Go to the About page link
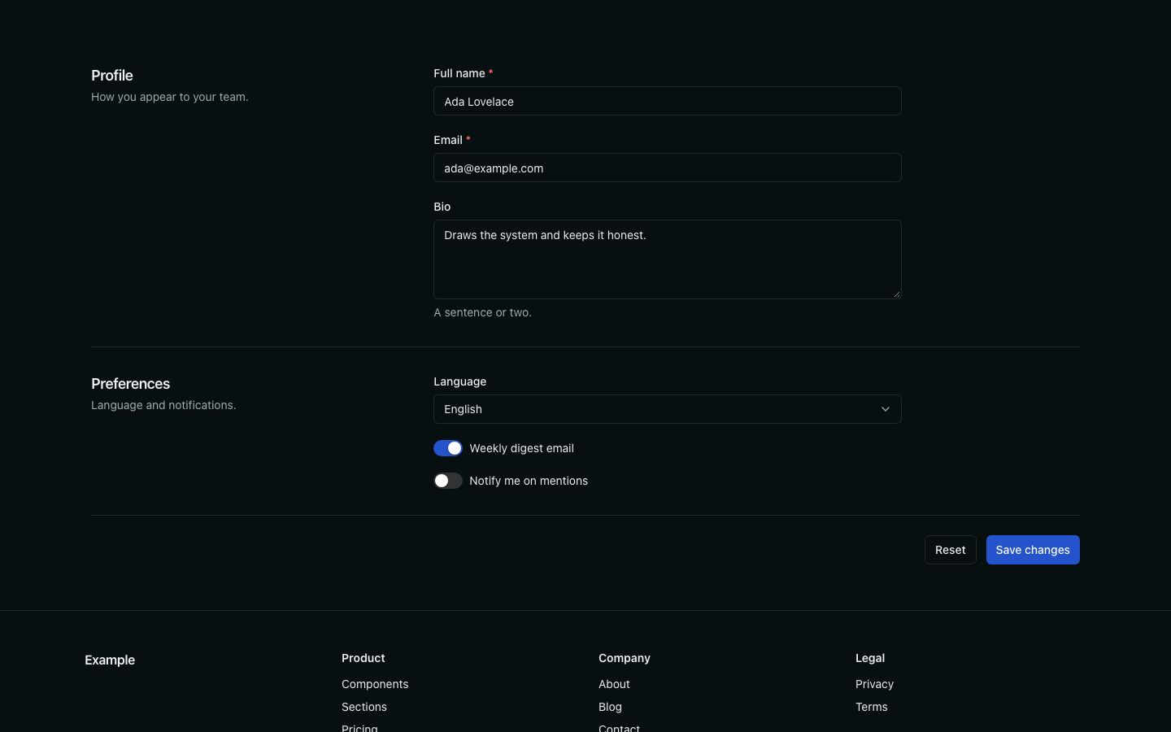Image resolution: width=1171 pixels, height=732 pixels. pos(614,684)
